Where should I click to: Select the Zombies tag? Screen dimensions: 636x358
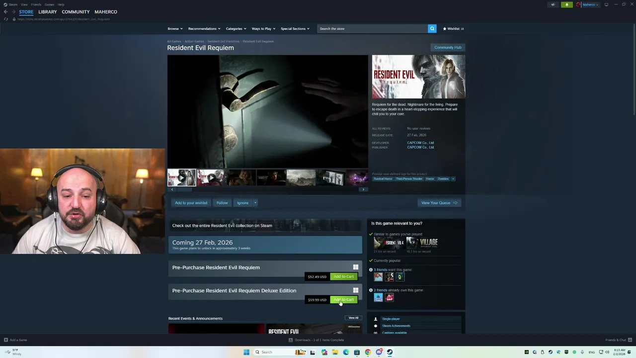(443, 179)
